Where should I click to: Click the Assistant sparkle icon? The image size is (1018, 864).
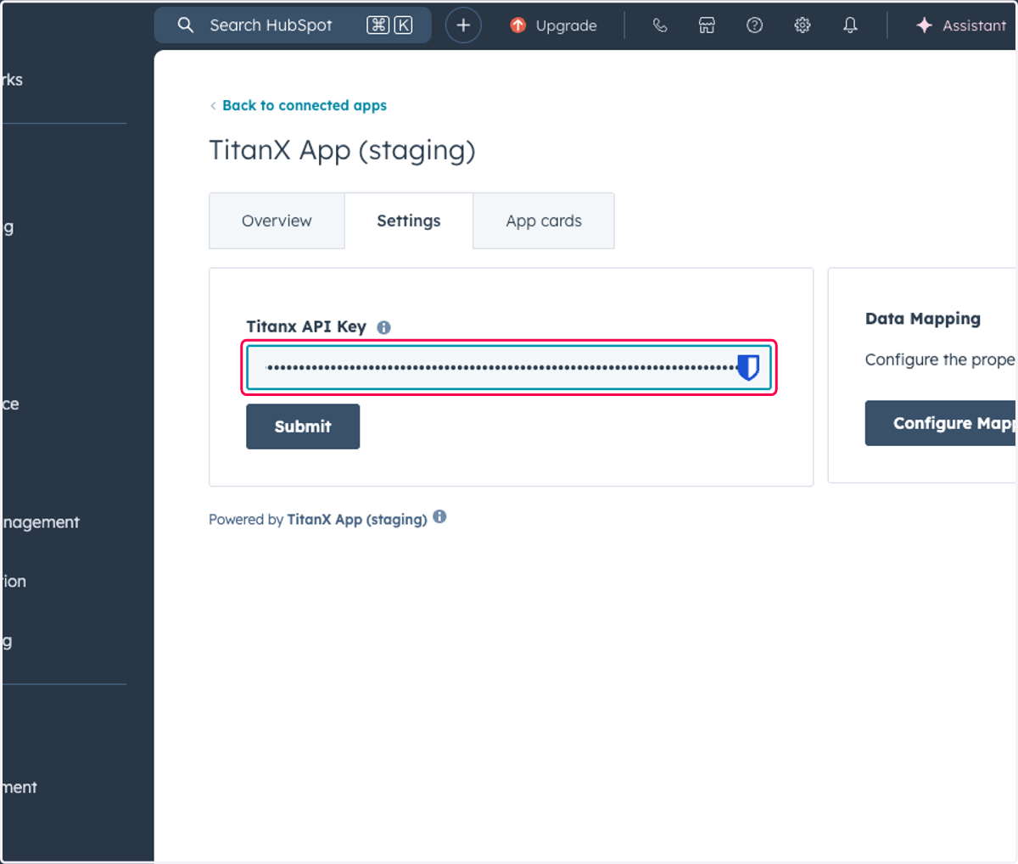[925, 25]
